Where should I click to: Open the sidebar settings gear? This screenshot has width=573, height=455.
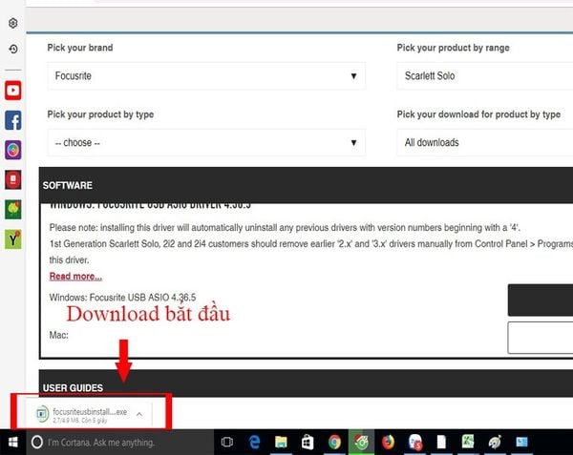[x=13, y=23]
